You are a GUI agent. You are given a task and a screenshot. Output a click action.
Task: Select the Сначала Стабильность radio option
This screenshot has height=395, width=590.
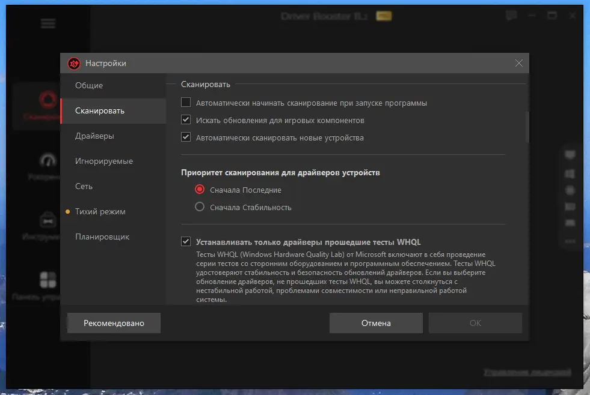[198, 207]
